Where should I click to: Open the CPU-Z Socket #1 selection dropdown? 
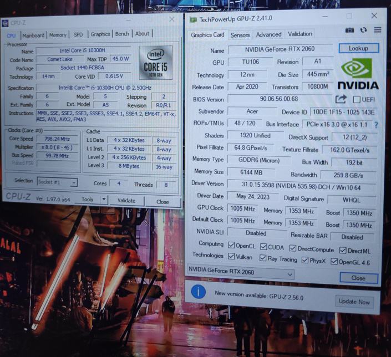pos(57,182)
